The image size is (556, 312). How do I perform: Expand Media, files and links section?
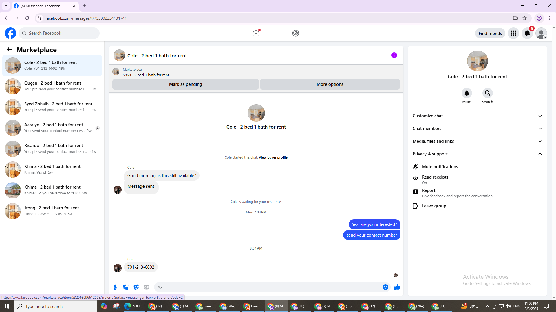(478, 141)
